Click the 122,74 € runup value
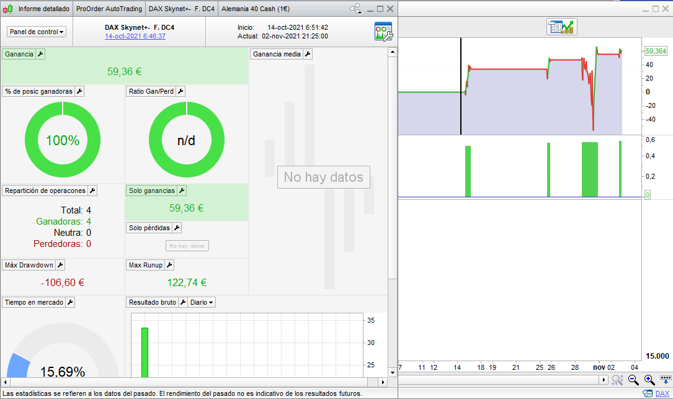This screenshot has width=673, height=399. coord(187,282)
